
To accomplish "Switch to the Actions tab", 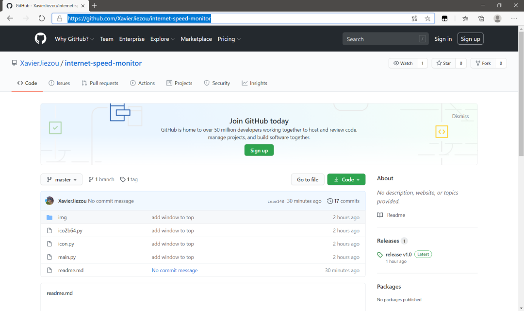I will pyautogui.click(x=142, y=83).
